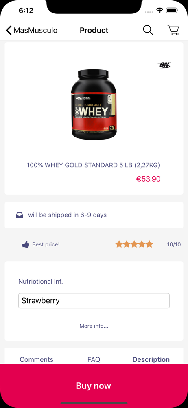Open the search magnifier icon

click(148, 30)
